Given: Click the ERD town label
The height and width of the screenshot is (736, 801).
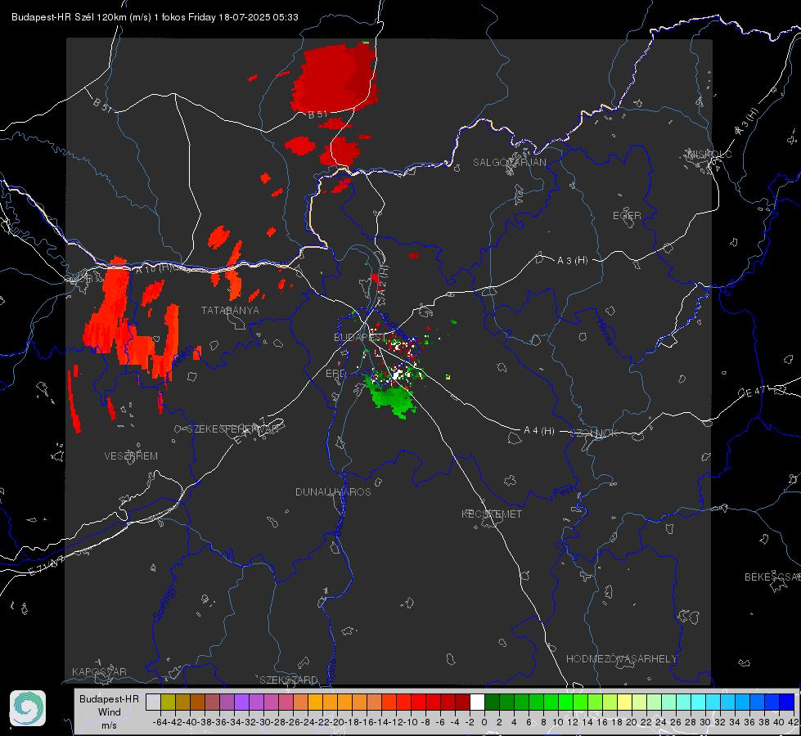Looking at the screenshot, I should [x=335, y=374].
